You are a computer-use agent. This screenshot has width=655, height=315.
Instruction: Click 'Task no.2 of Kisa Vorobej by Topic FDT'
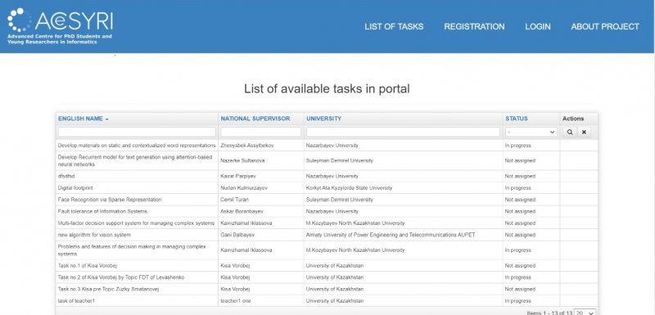pos(120,277)
